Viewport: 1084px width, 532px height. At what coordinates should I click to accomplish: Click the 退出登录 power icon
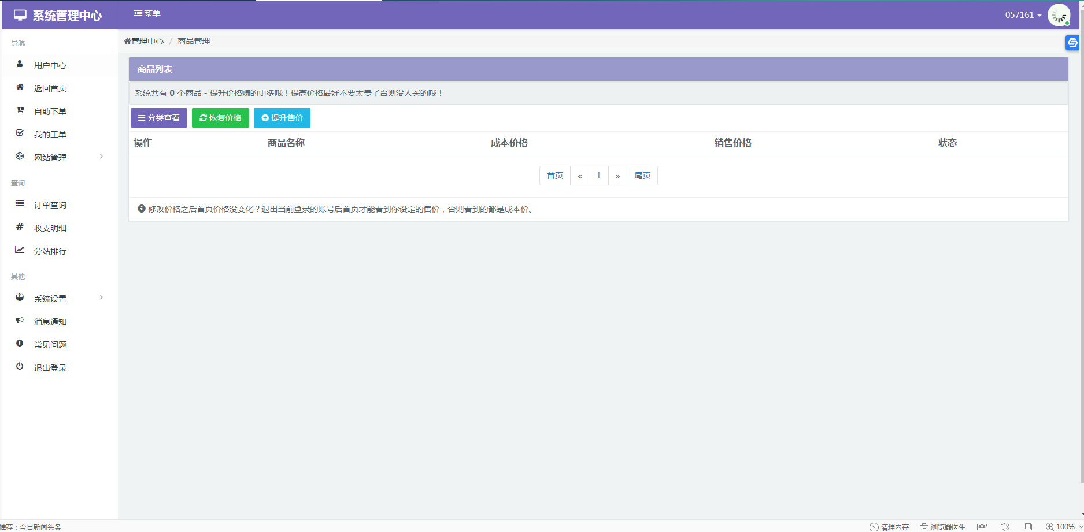click(x=20, y=367)
